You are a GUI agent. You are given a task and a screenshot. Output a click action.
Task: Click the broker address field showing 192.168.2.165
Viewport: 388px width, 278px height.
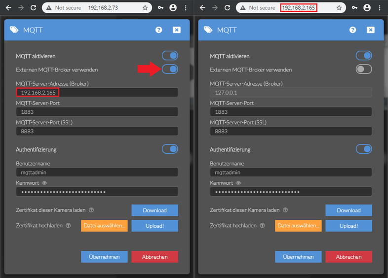97,93
